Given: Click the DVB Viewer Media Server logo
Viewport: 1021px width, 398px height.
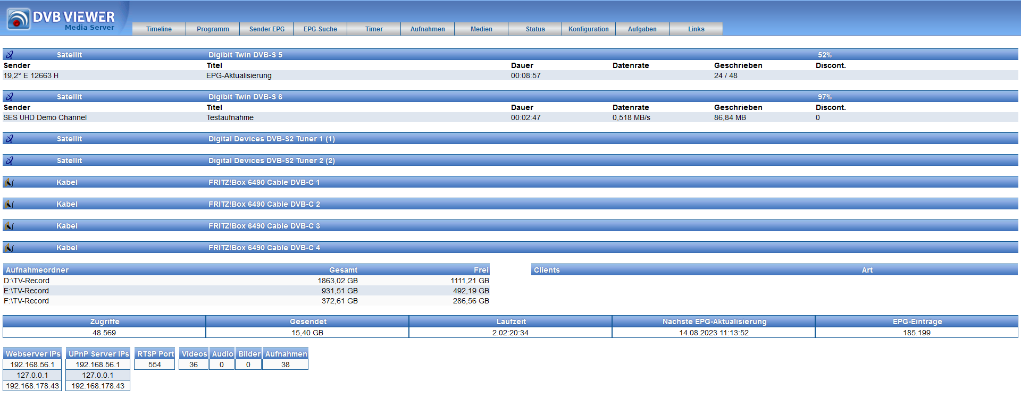Looking at the screenshot, I should [61, 20].
